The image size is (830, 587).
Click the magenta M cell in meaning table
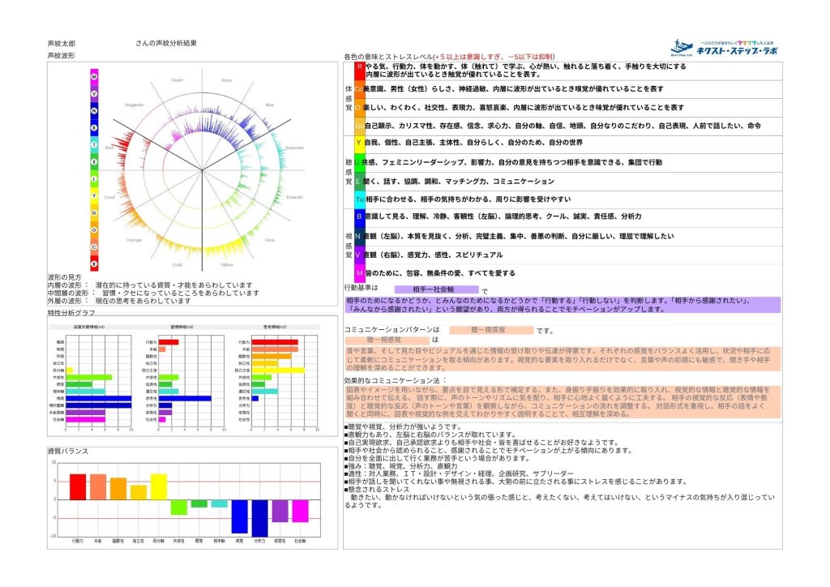click(x=359, y=273)
